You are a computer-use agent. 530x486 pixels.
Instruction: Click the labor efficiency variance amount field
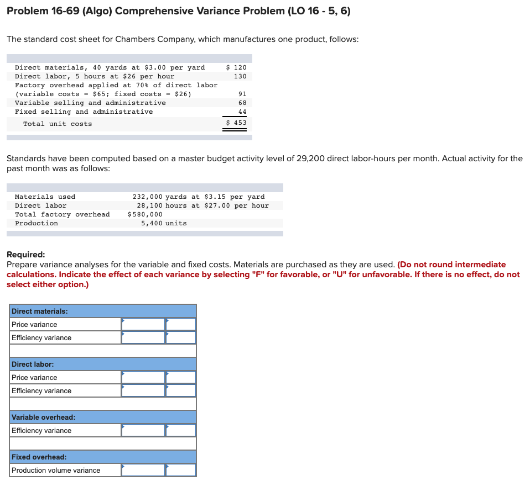click(x=143, y=390)
